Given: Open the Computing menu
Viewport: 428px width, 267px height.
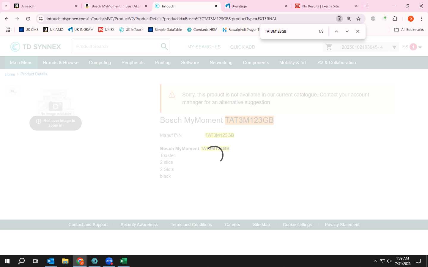Looking at the screenshot, I should 100,63.
